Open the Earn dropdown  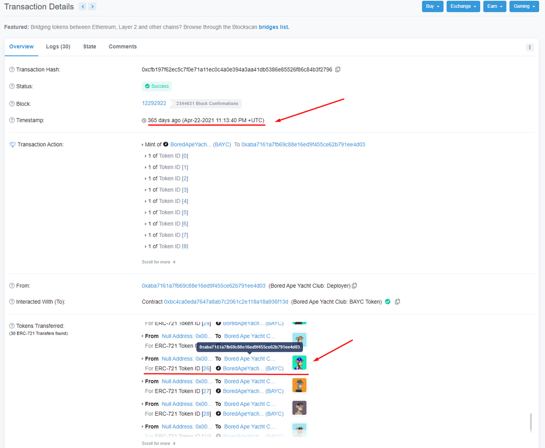tap(495, 6)
